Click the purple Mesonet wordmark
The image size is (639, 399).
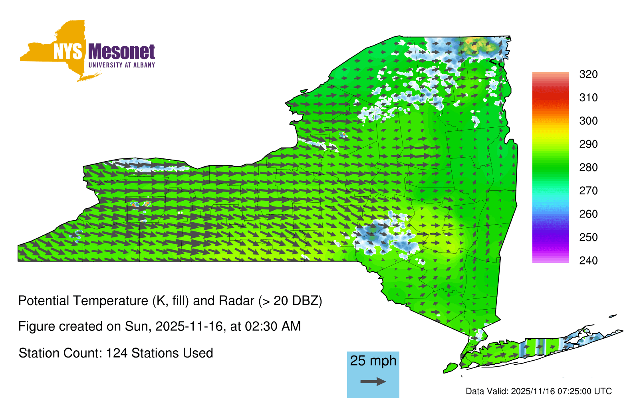point(121,52)
